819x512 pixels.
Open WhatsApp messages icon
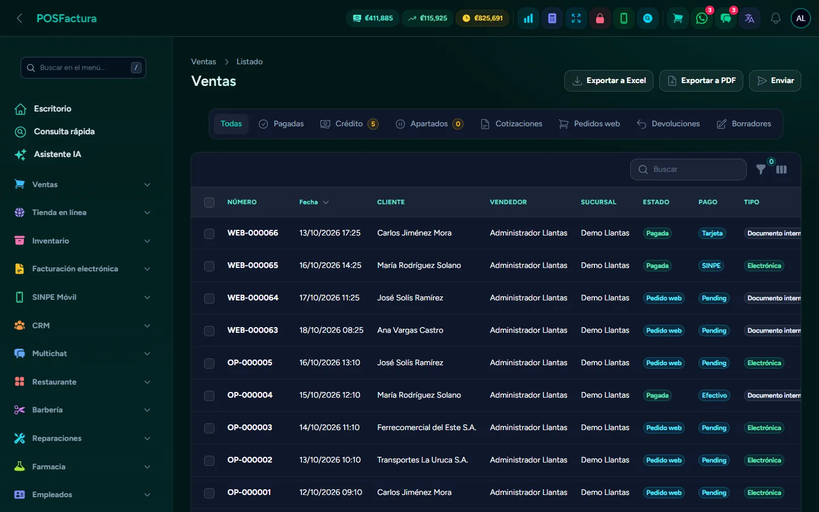pos(702,18)
